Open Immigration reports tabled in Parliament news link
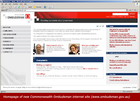 (120, 30)
